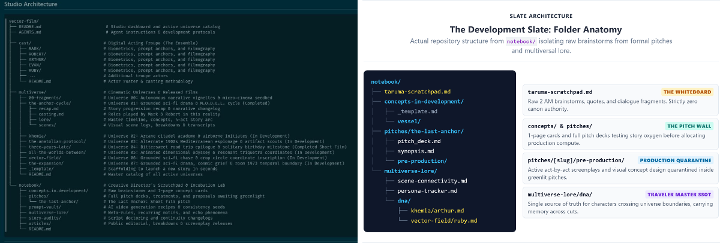Select the "pitch_deck.md" file
The width and height of the screenshot is (720, 243).
tap(419, 141)
